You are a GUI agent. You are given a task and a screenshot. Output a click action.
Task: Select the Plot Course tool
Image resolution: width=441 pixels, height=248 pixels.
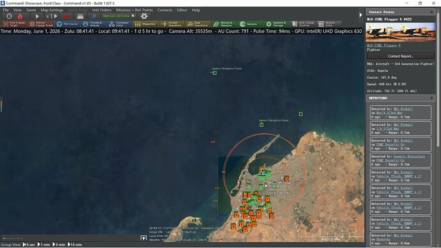point(66,24)
